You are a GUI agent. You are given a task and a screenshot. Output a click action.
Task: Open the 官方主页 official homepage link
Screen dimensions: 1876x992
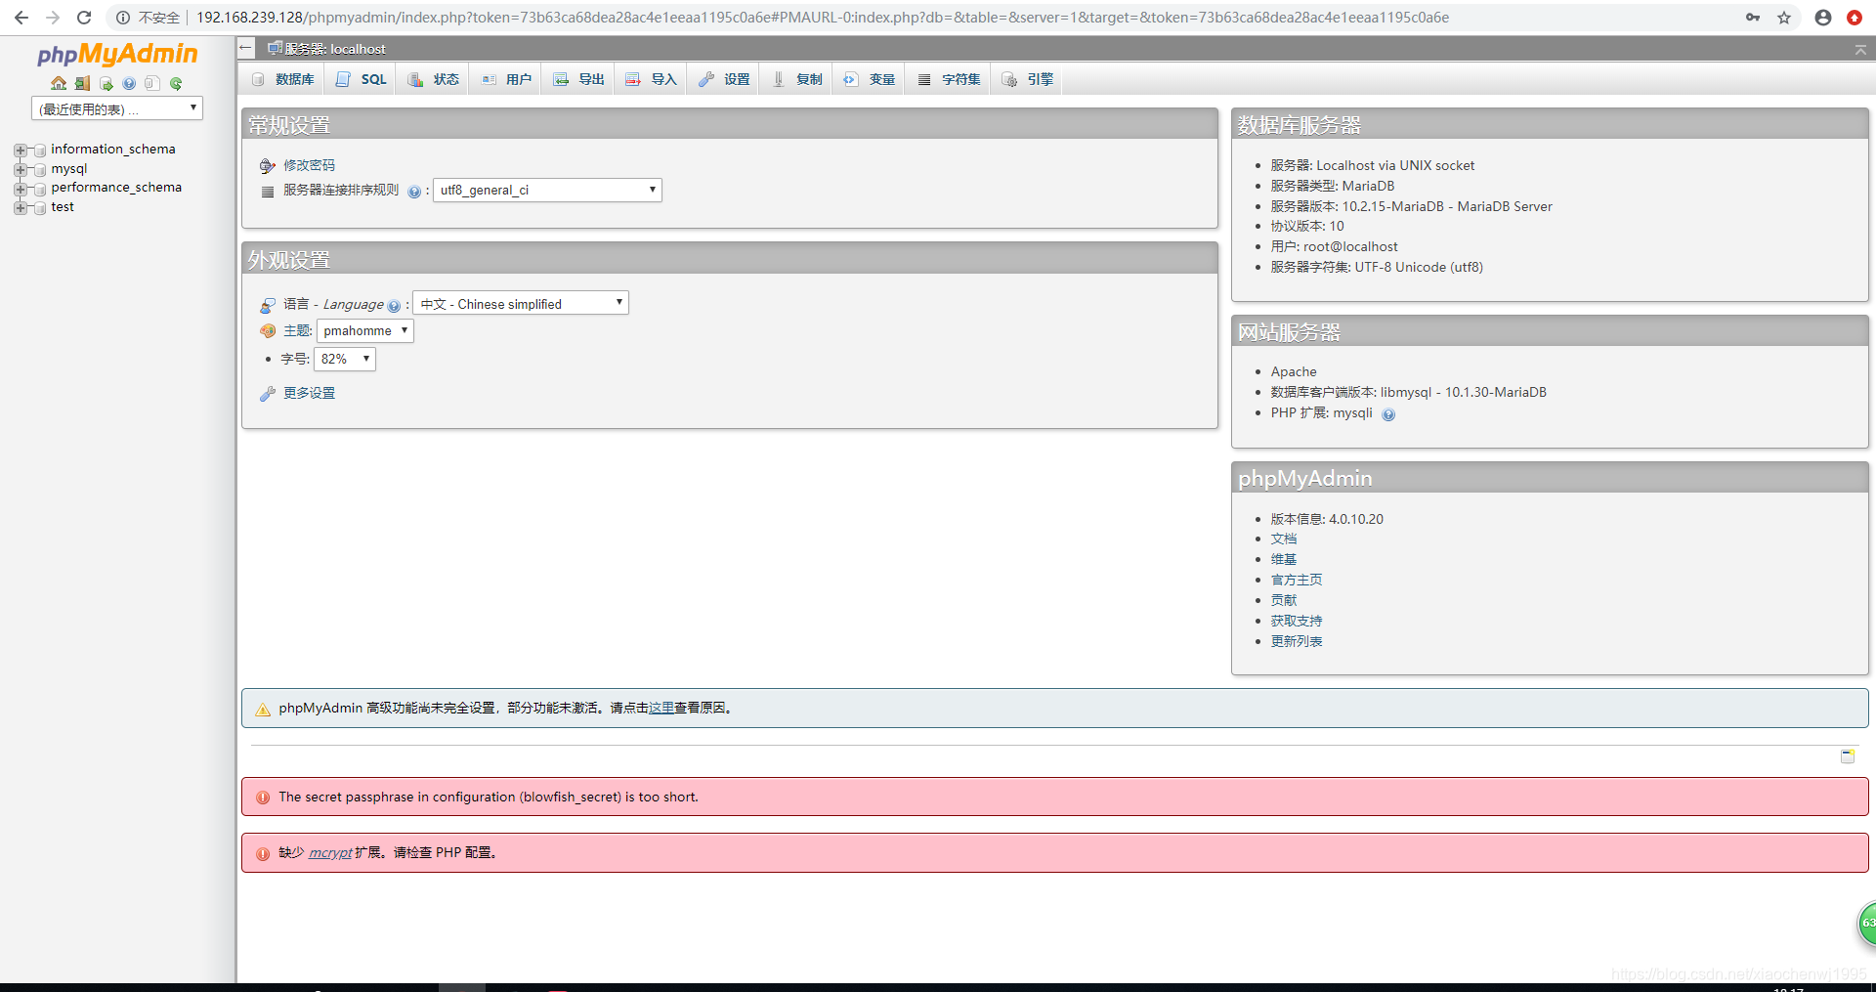[x=1297, y=580]
